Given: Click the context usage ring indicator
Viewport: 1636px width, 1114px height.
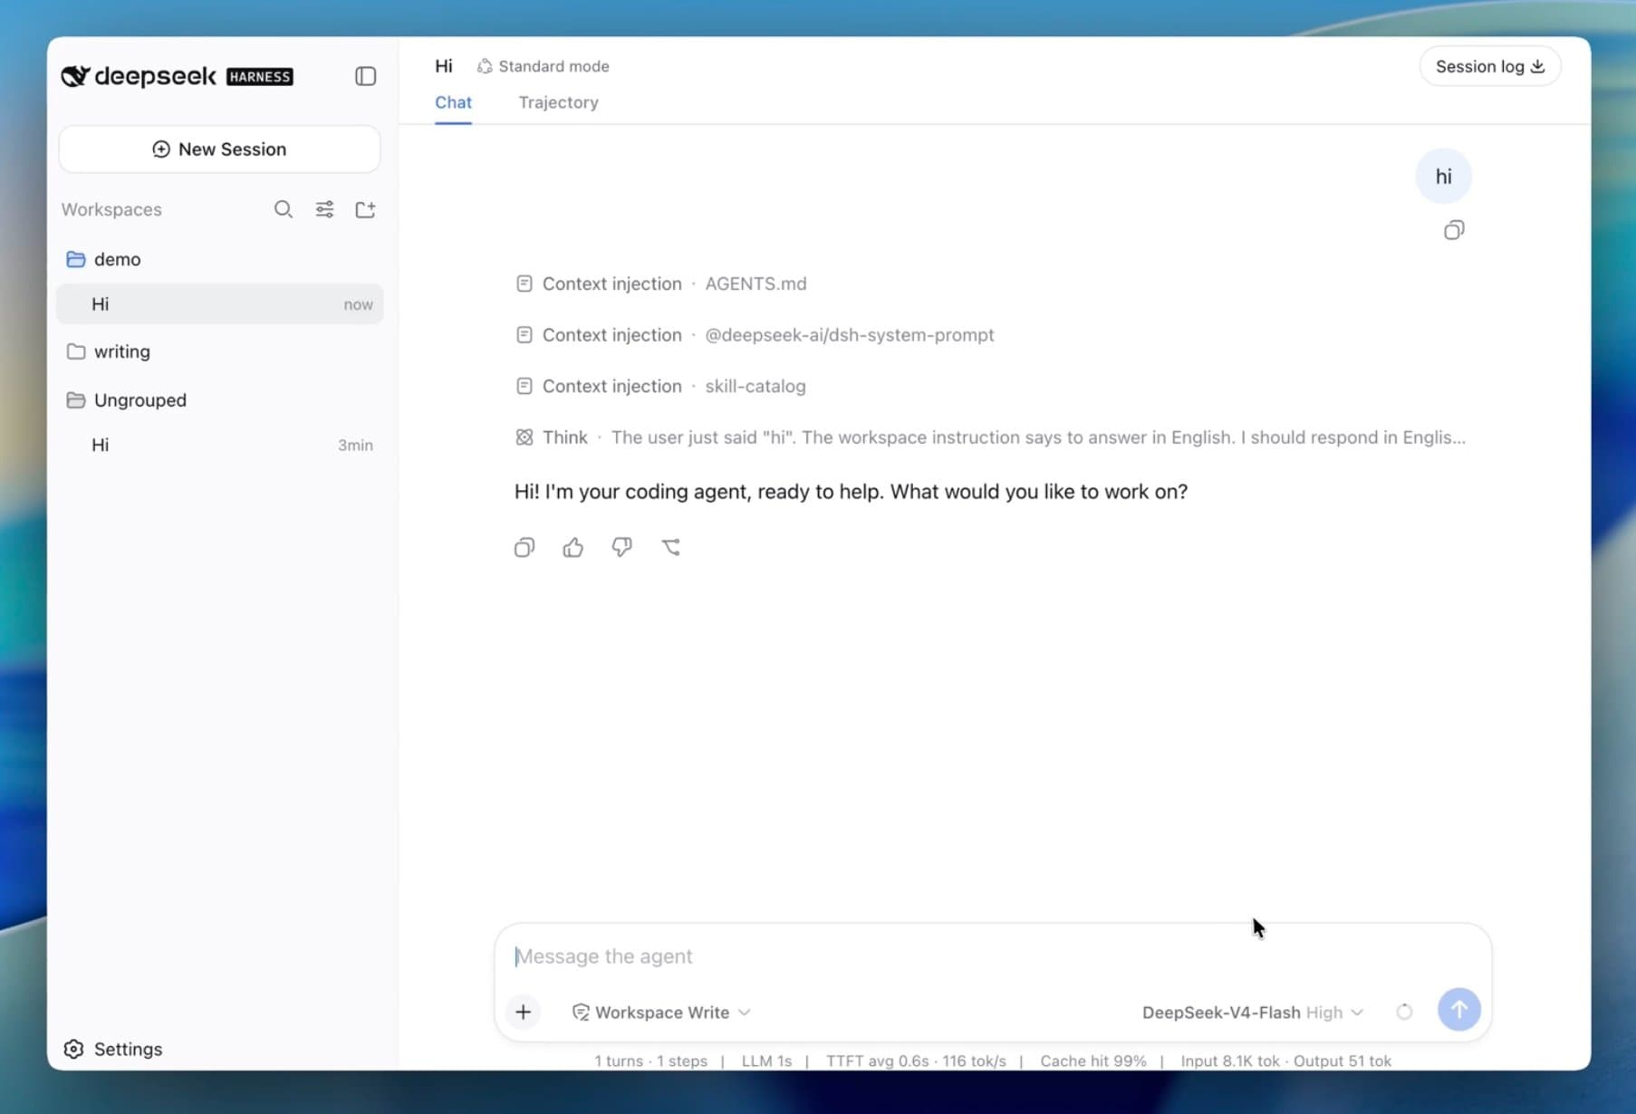Looking at the screenshot, I should (1404, 1012).
